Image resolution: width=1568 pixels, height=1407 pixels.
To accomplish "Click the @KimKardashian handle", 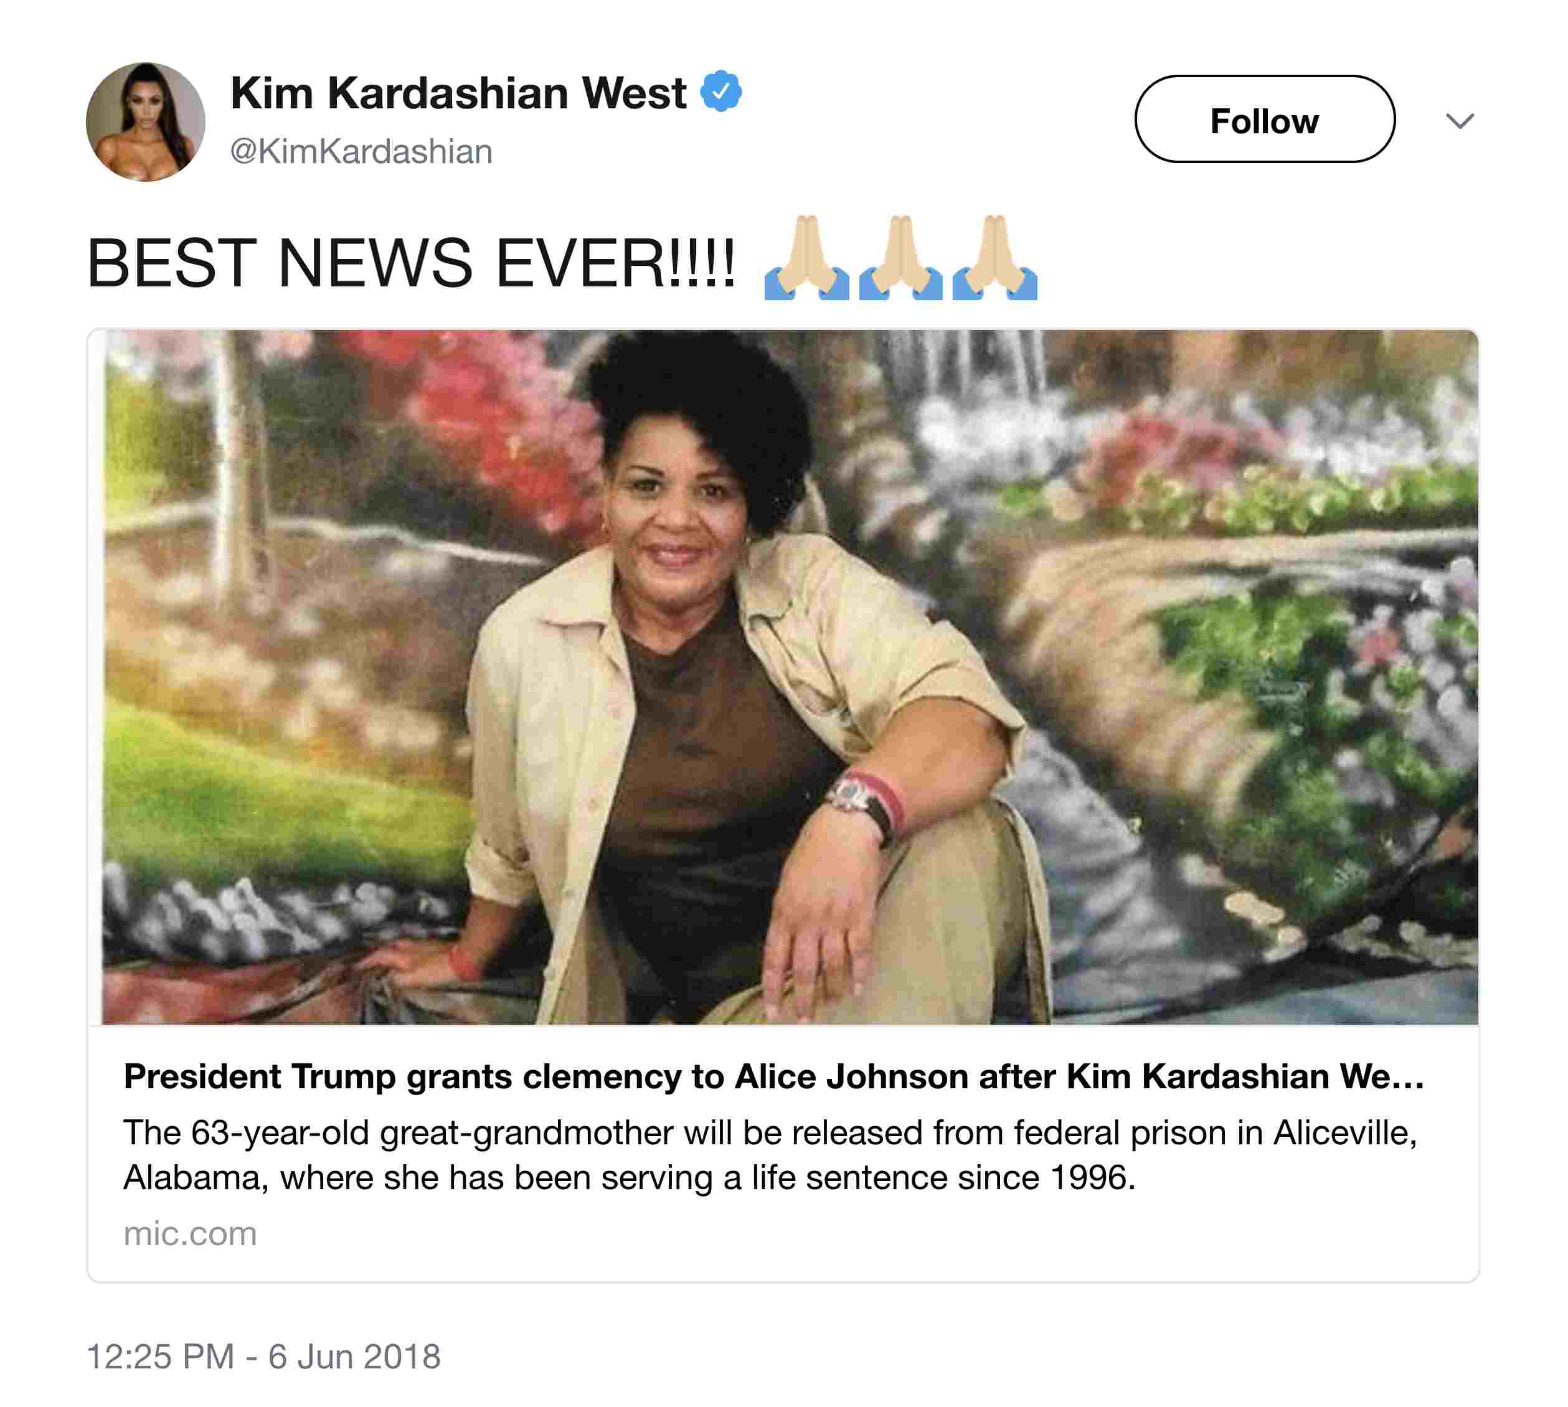I will (361, 151).
